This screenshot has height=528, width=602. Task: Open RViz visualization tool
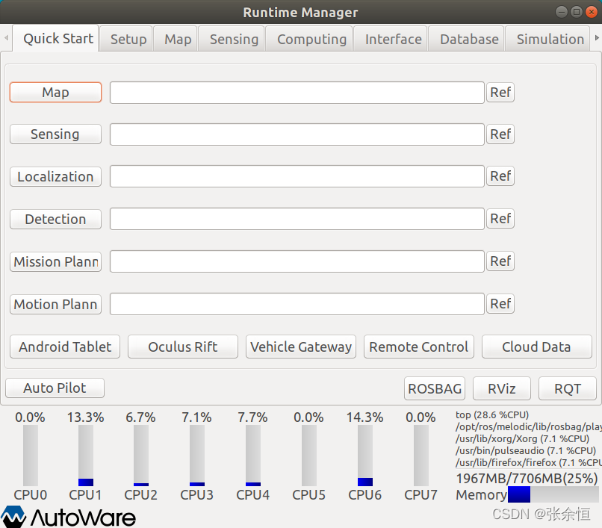[501, 388]
